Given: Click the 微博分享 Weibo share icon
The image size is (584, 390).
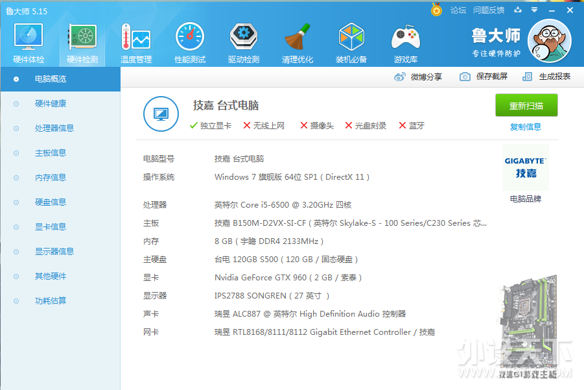Looking at the screenshot, I should 400,77.
